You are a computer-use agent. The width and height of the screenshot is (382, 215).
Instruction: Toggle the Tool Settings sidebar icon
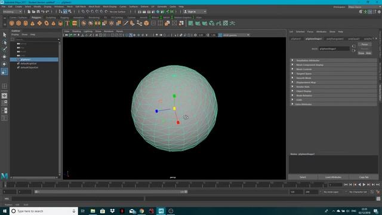[x=375, y=12]
